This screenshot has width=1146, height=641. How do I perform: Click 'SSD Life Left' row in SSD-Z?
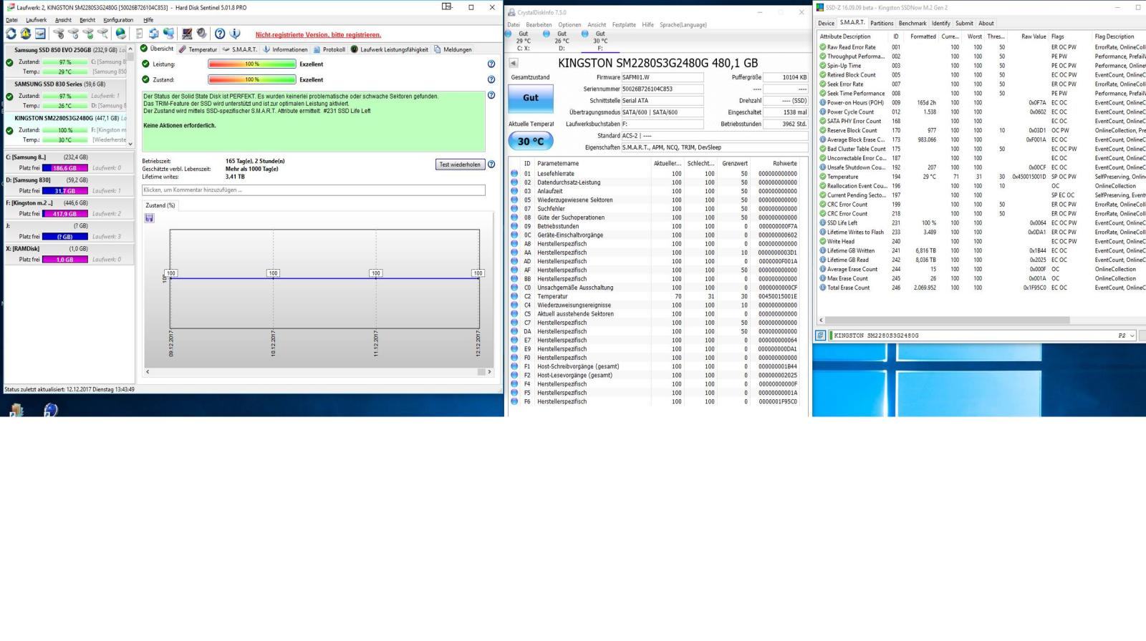pos(981,222)
